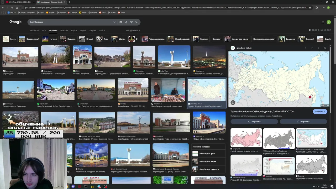Open the 2ГИС Отзывы о Биробиджане thumbnail
Image resolution: width=336 pixels, height=189 pixels.
82,57
